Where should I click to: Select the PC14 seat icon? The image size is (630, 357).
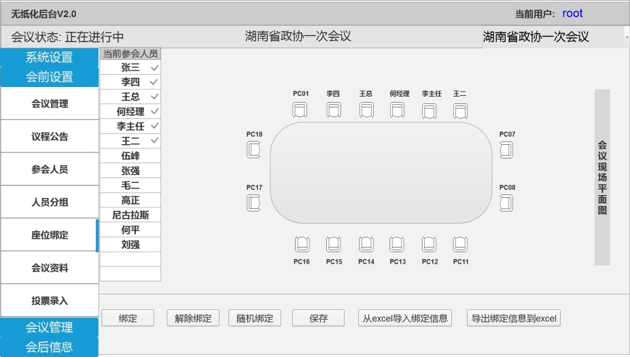366,244
